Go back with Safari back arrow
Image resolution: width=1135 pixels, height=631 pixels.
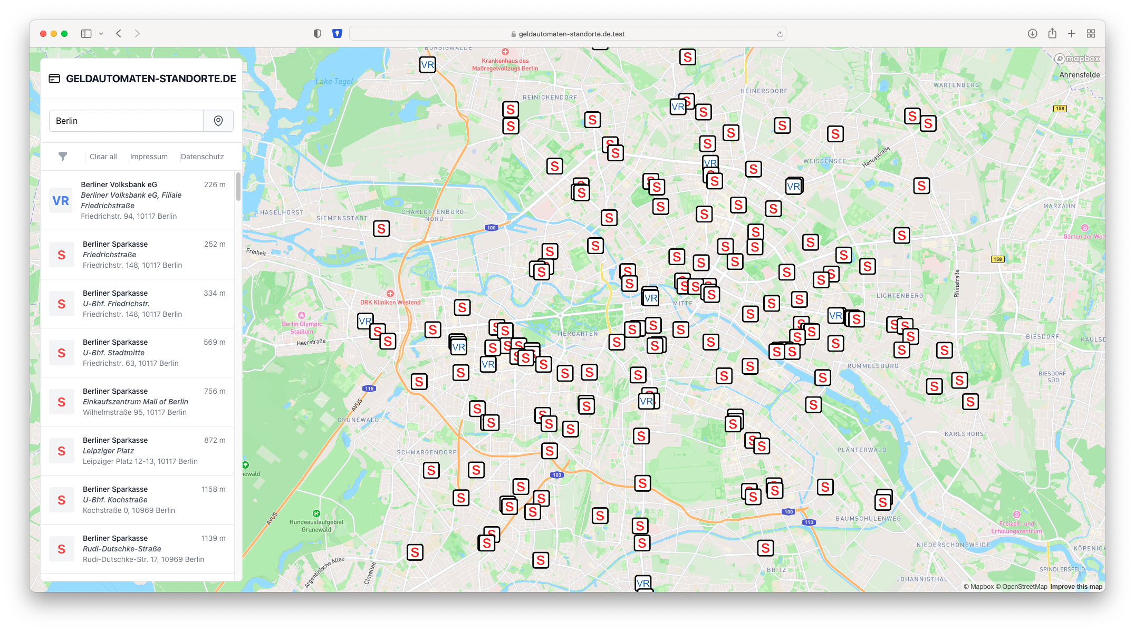point(119,34)
